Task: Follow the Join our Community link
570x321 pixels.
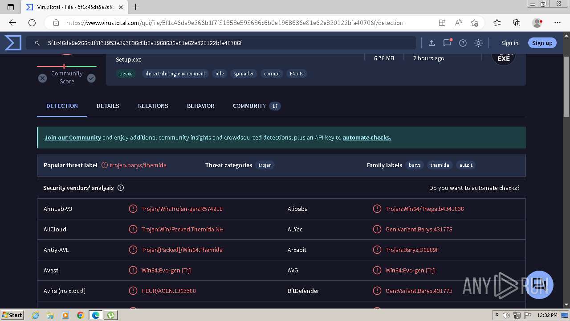Action: pos(73,138)
